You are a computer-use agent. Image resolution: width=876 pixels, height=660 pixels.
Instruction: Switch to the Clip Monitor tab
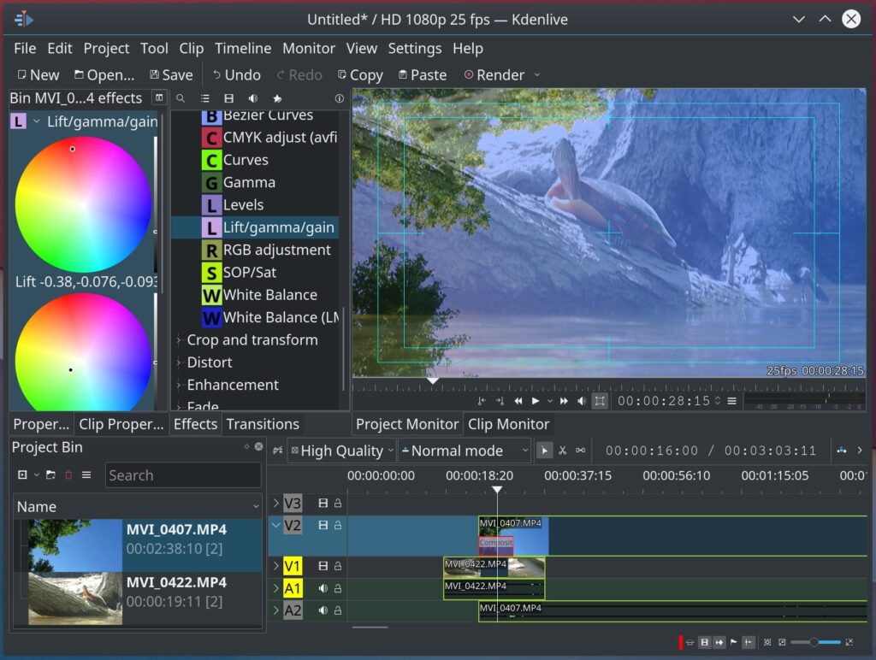(x=508, y=424)
